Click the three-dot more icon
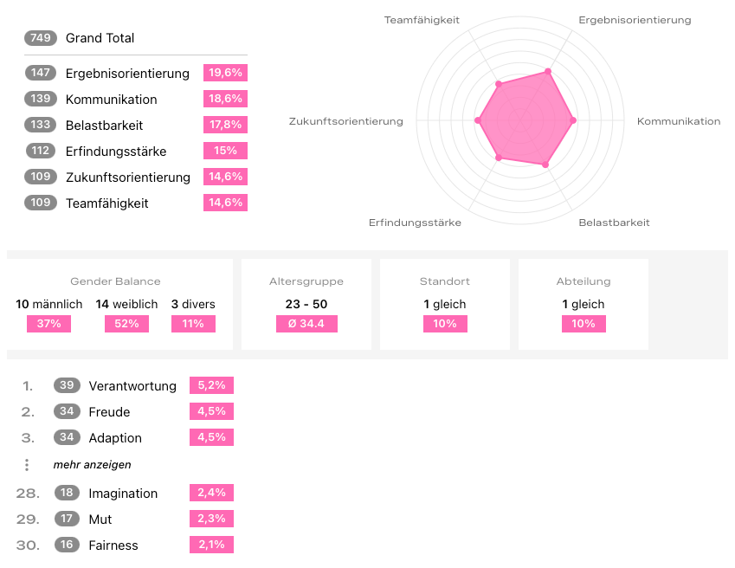Image resolution: width=735 pixels, height=568 pixels. [x=27, y=465]
